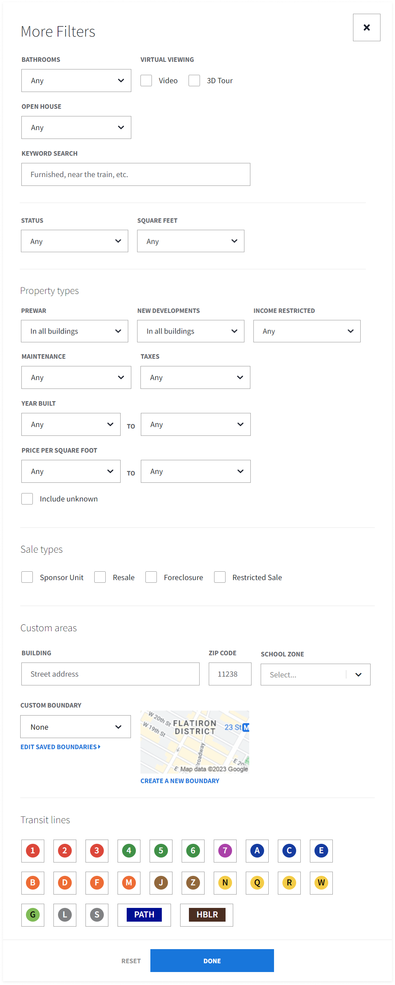
Task: Tick the Include unknown checkbox
Action: pos(27,499)
